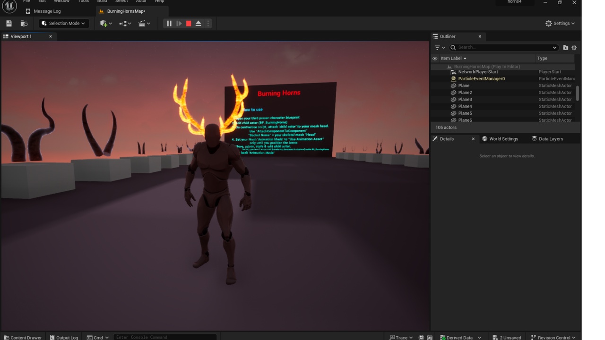This screenshot has width=605, height=340.
Task: Open the play options three-dot menu
Action: click(x=208, y=23)
